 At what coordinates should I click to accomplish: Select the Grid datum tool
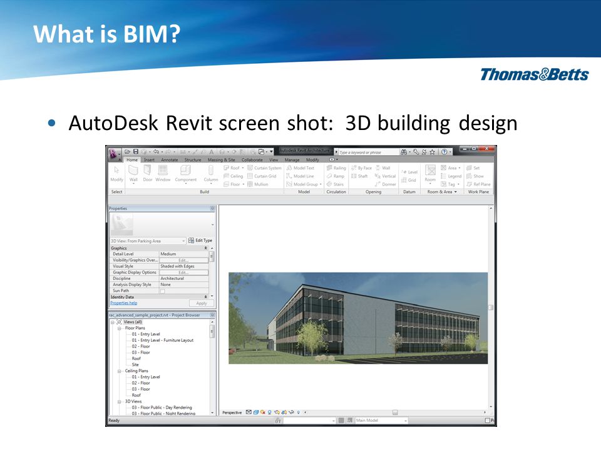[409, 180]
